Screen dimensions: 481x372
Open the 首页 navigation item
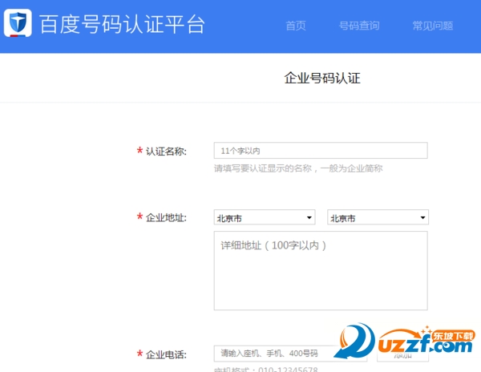[296, 26]
